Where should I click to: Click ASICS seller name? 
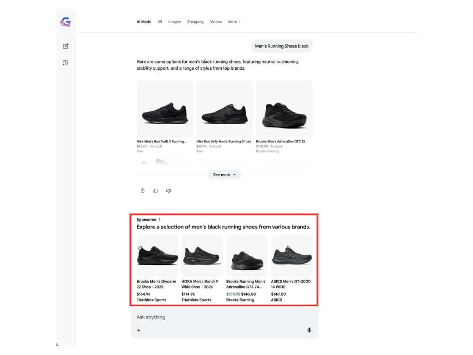click(276, 300)
